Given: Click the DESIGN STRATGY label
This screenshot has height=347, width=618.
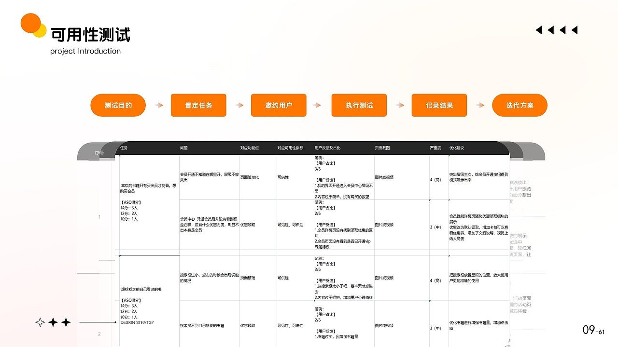Looking at the screenshot, I should click(x=138, y=322).
